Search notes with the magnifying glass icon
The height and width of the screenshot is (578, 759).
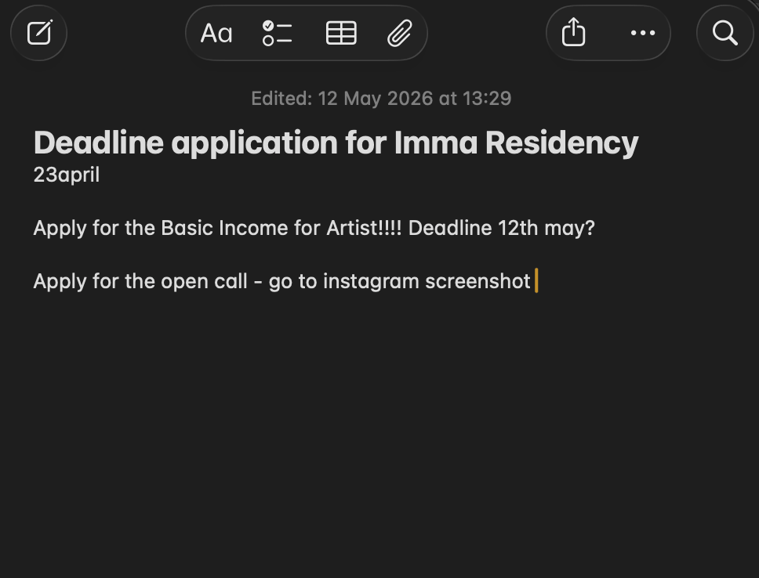[724, 33]
